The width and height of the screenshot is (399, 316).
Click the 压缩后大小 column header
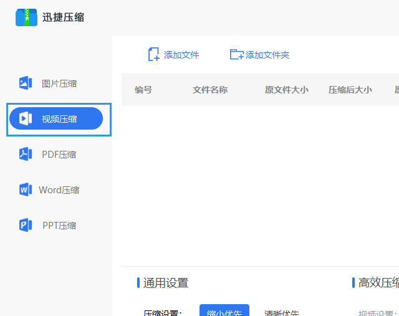click(350, 90)
